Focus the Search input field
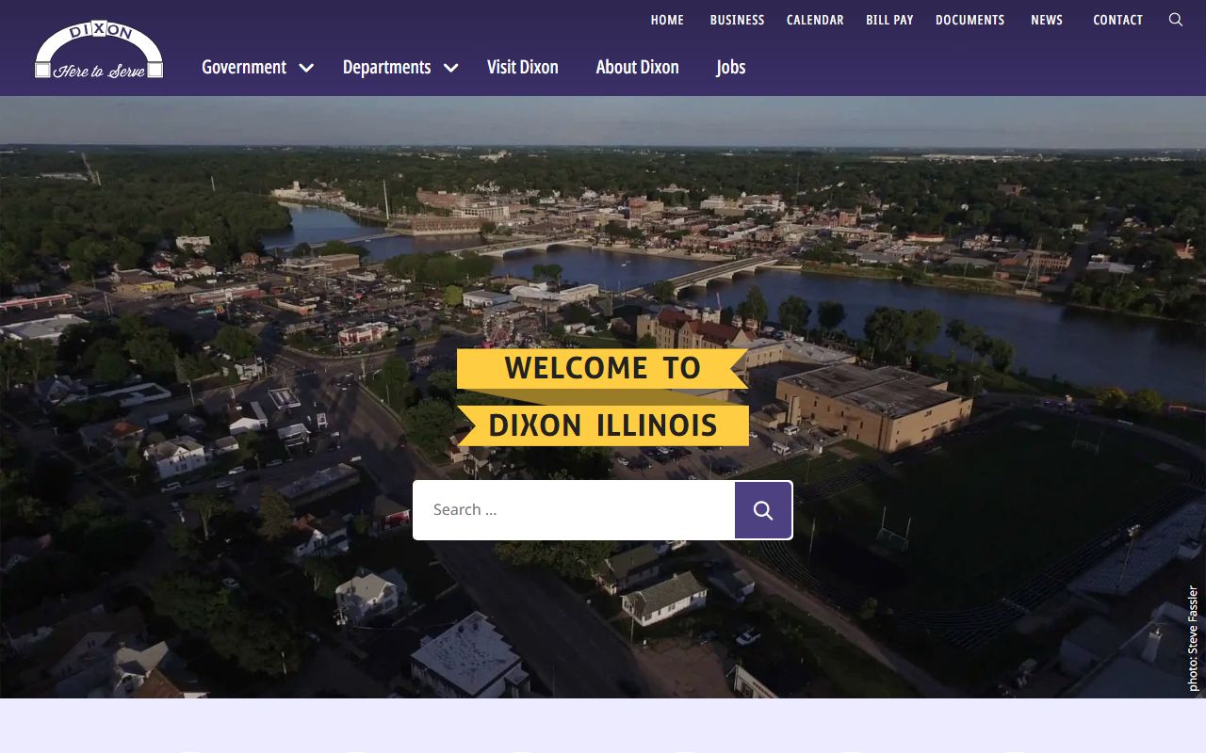 [x=574, y=510]
